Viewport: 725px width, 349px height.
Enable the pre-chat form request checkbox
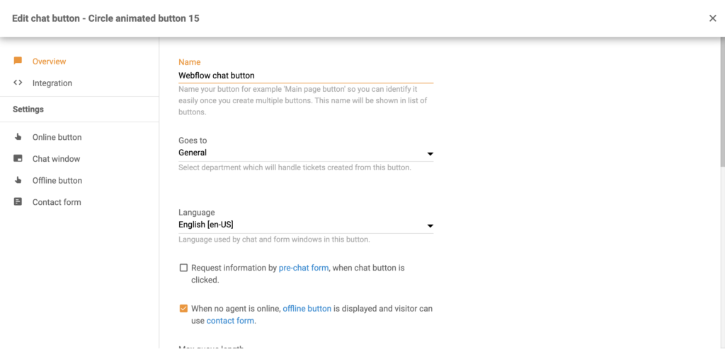[184, 268]
